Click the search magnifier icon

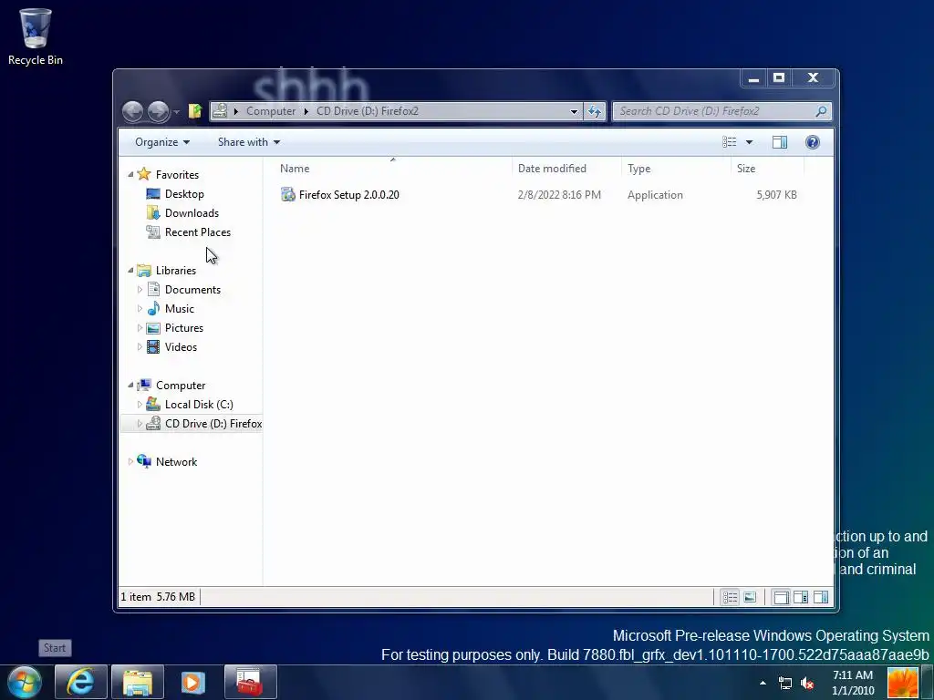(x=822, y=111)
